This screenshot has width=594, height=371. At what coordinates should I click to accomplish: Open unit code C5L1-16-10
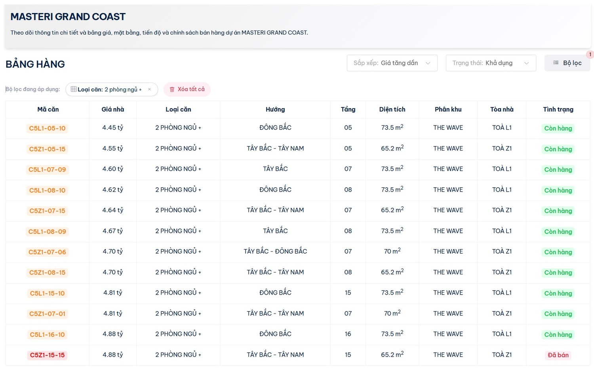click(47, 335)
